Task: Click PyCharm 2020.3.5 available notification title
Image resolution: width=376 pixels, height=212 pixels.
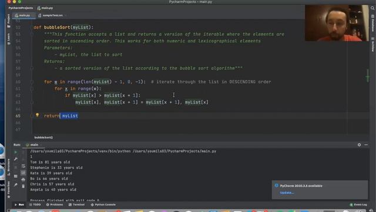Action: pyautogui.click(x=301, y=186)
